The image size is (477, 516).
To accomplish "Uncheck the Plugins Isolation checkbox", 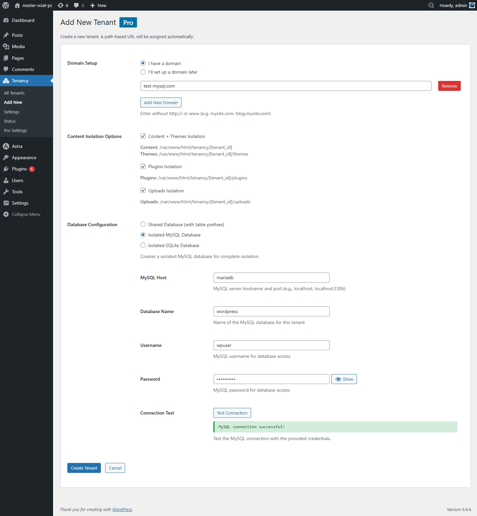I will [143, 166].
